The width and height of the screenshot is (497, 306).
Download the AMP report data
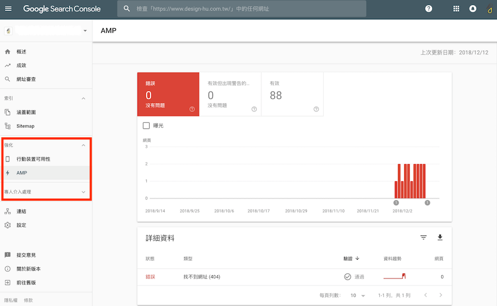click(440, 238)
